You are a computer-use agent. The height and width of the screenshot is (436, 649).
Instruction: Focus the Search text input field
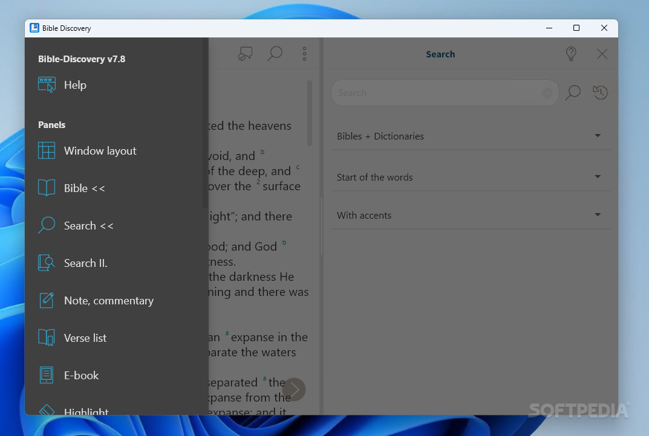click(x=445, y=93)
